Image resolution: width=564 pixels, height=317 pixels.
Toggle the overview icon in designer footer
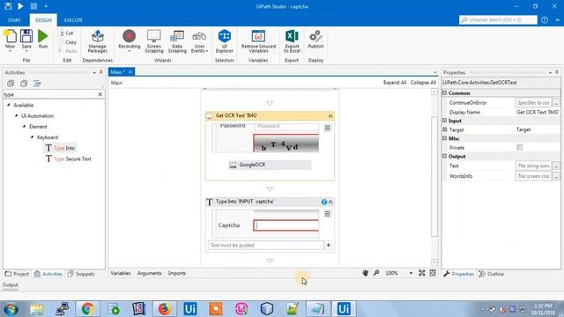[x=433, y=273]
